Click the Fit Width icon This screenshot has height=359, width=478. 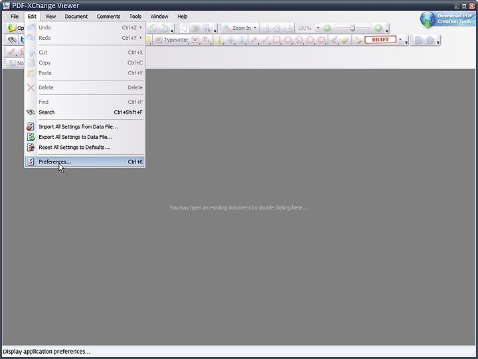click(x=287, y=28)
